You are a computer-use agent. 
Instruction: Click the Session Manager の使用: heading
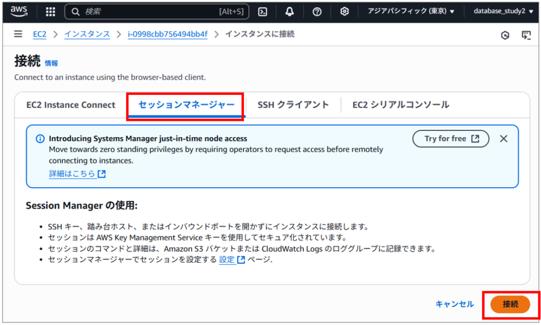(82, 206)
